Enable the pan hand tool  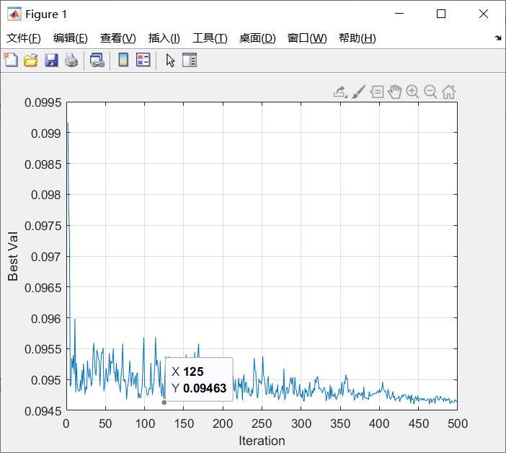click(394, 92)
